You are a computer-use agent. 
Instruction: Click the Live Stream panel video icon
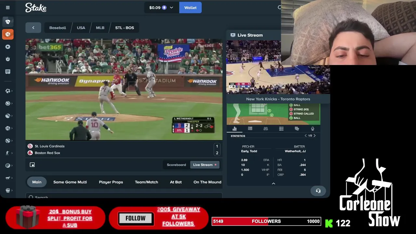pyautogui.click(x=233, y=35)
